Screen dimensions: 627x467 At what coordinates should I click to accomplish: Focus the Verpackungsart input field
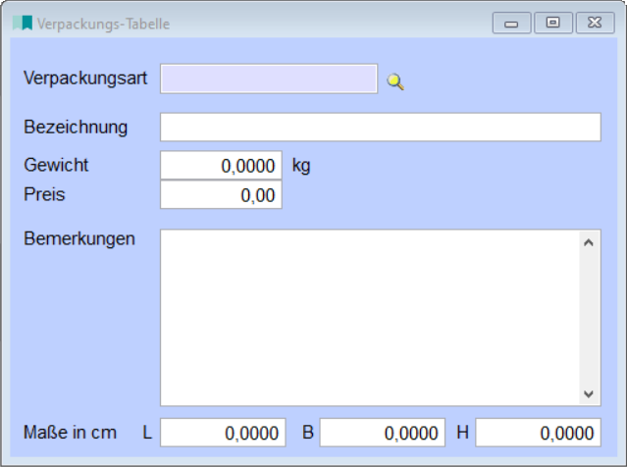[x=268, y=78]
